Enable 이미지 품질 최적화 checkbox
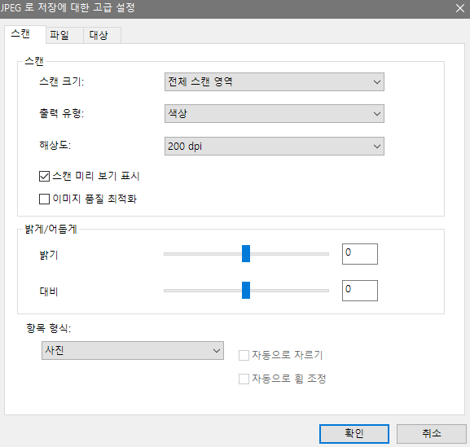The image size is (470, 447). [44, 199]
